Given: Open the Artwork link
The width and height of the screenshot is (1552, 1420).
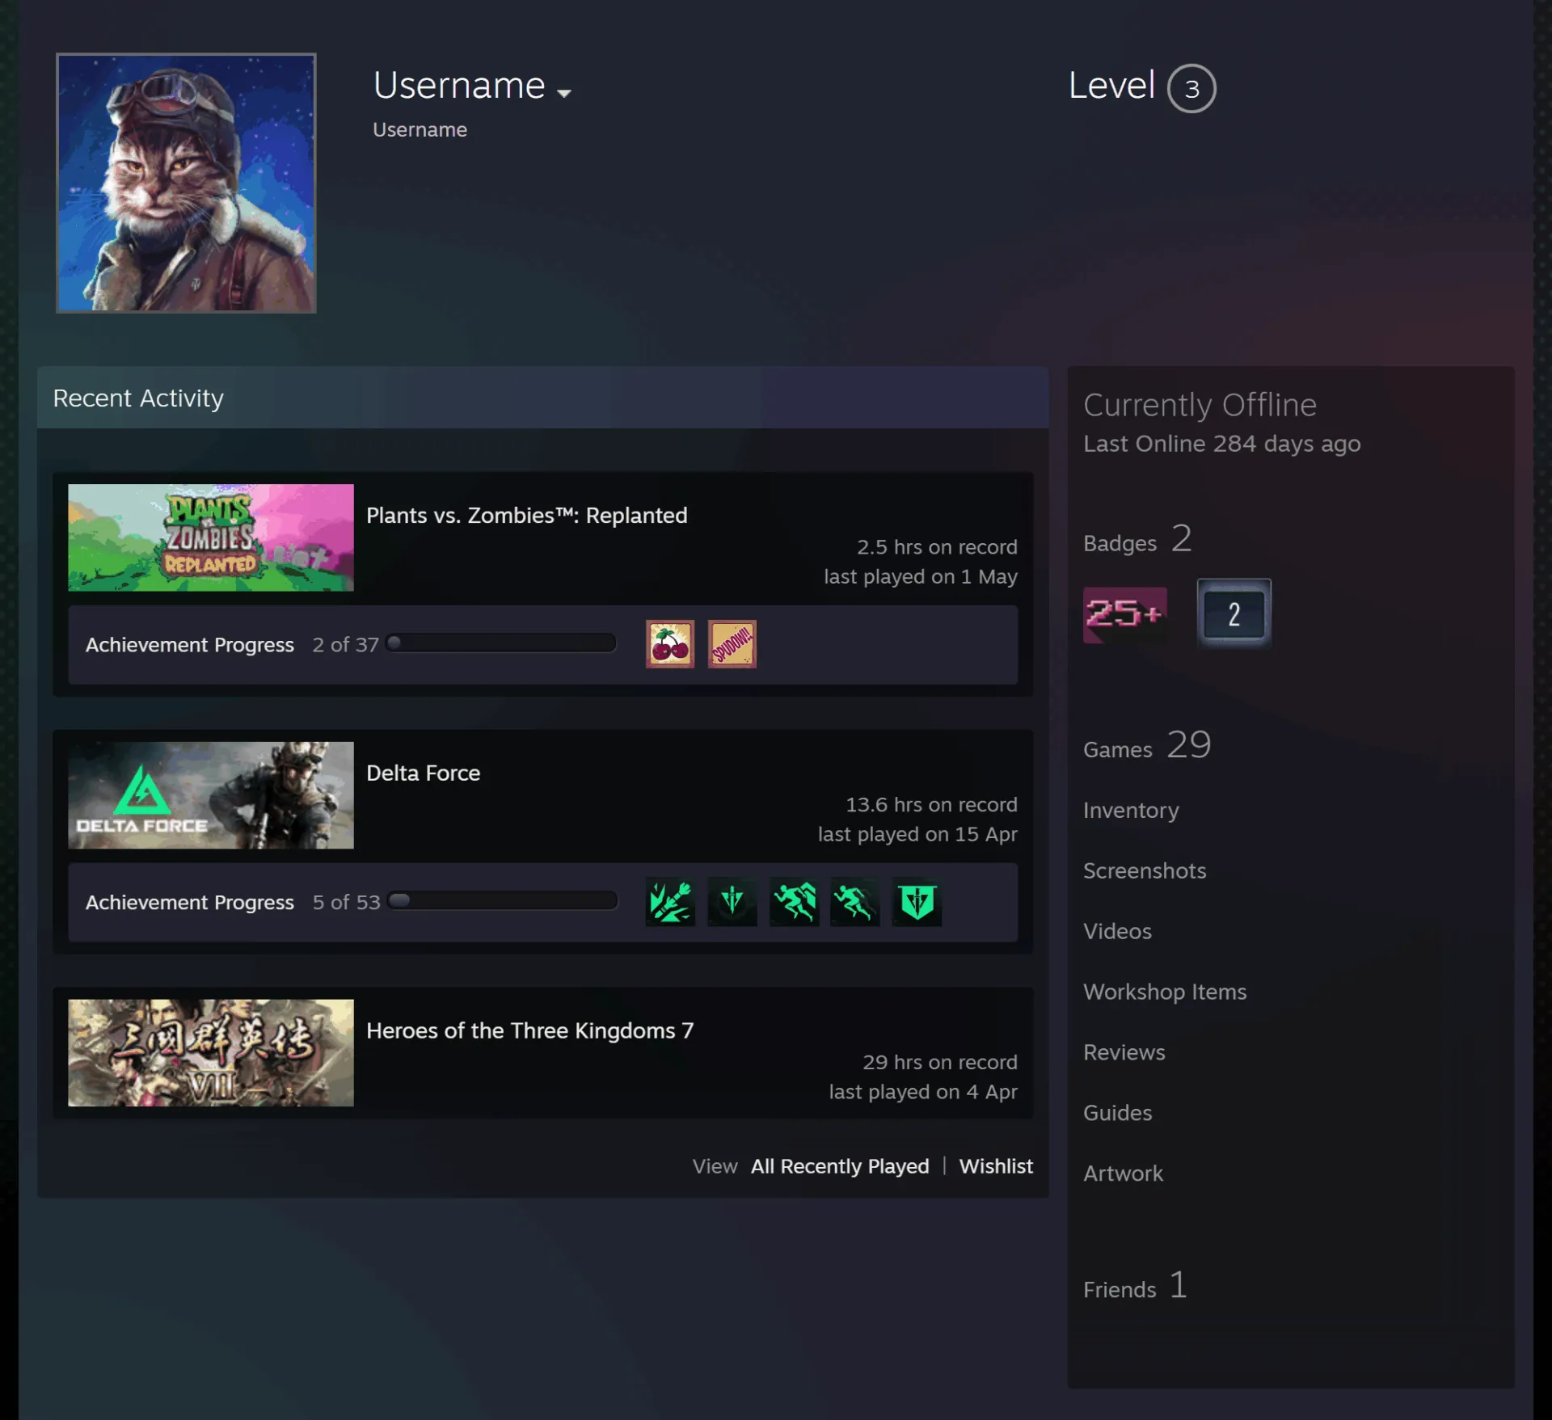Looking at the screenshot, I should [1123, 1174].
